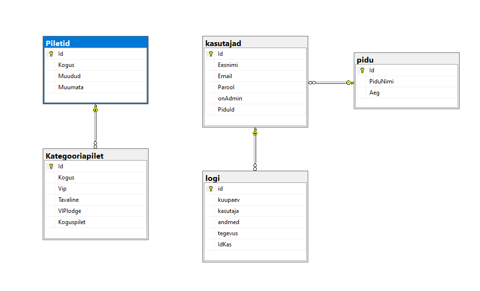
Task: Select kasutaja column in logi table
Action: pos(255,211)
